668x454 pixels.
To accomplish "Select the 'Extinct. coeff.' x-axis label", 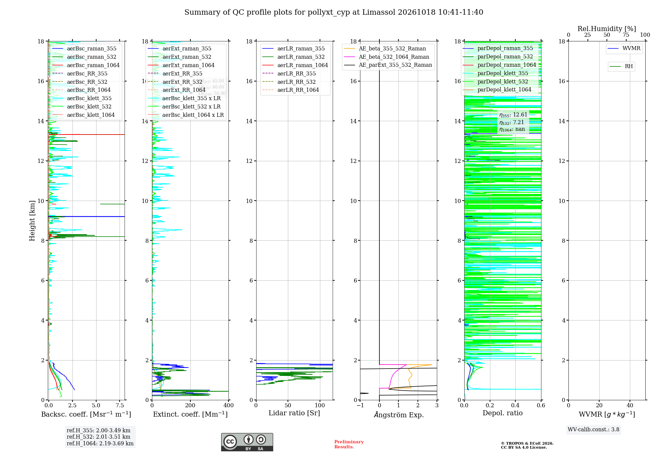I will 190,414.
